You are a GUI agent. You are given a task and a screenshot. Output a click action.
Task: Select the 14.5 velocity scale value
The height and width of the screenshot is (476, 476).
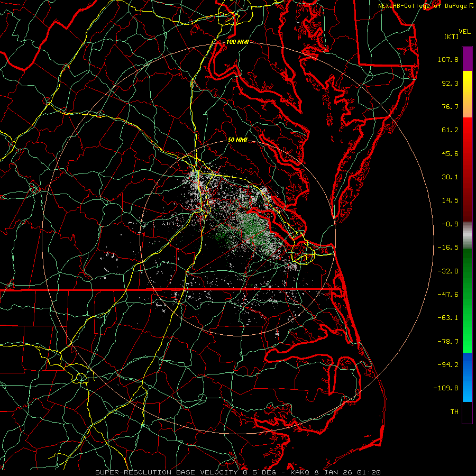pos(450,200)
